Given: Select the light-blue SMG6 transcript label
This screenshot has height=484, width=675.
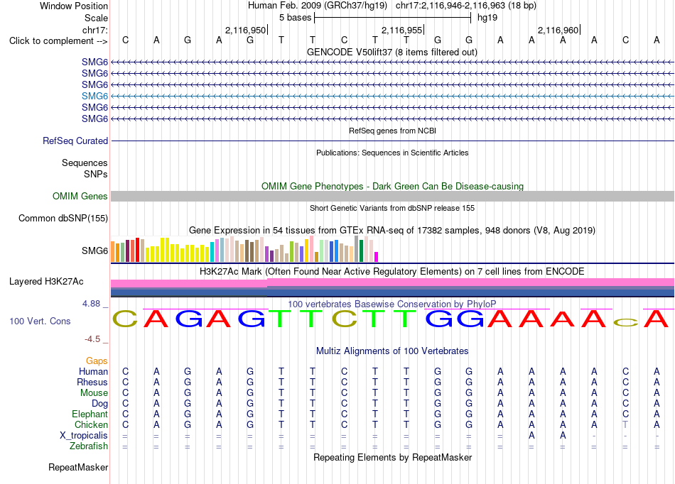Looking at the screenshot, I should pos(94,96).
